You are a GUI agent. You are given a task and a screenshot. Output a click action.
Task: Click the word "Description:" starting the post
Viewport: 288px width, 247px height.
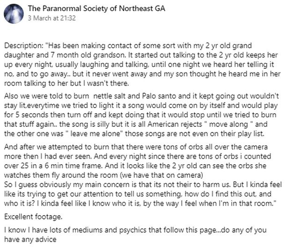tap(23, 46)
